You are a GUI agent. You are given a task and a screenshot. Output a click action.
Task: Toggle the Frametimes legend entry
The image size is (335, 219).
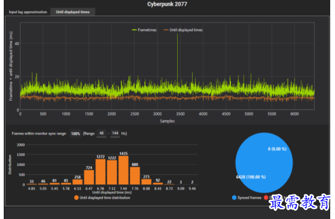click(x=144, y=30)
